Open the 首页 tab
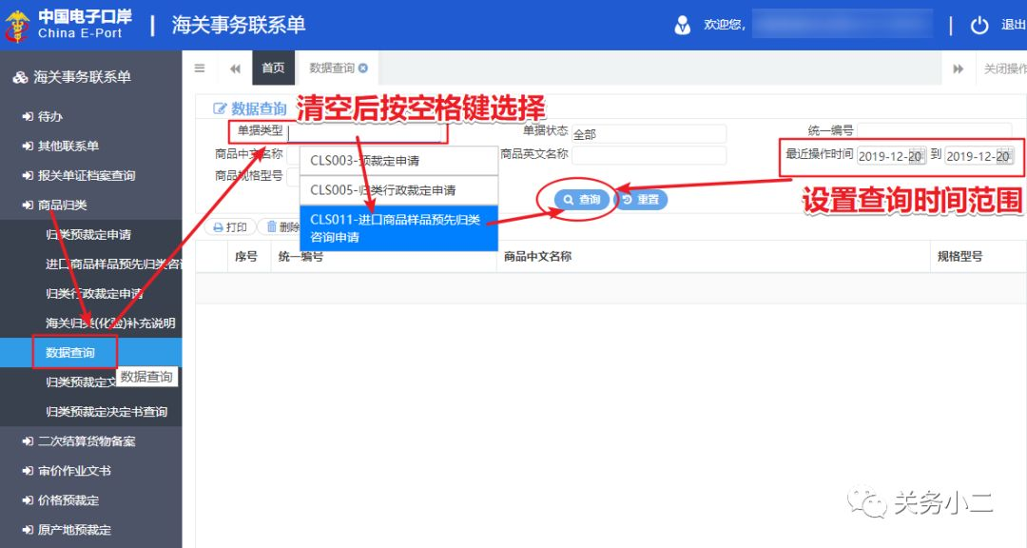Viewport: 1027px width, 548px height. [x=273, y=68]
